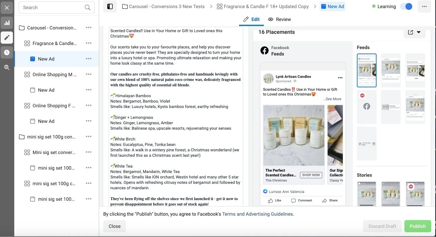Click the Discard Draft button

click(x=382, y=226)
